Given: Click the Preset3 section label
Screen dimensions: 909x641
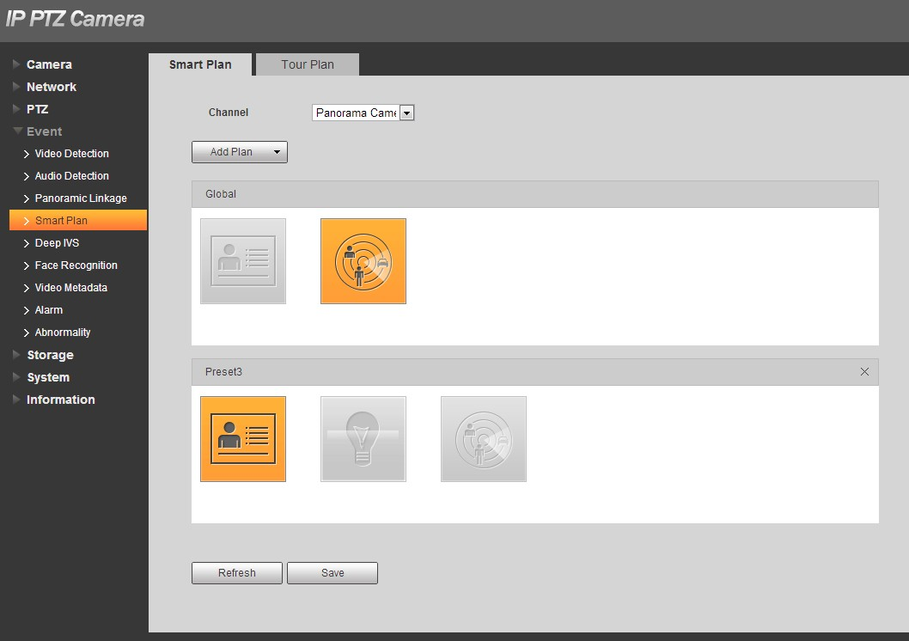Looking at the screenshot, I should click(223, 371).
